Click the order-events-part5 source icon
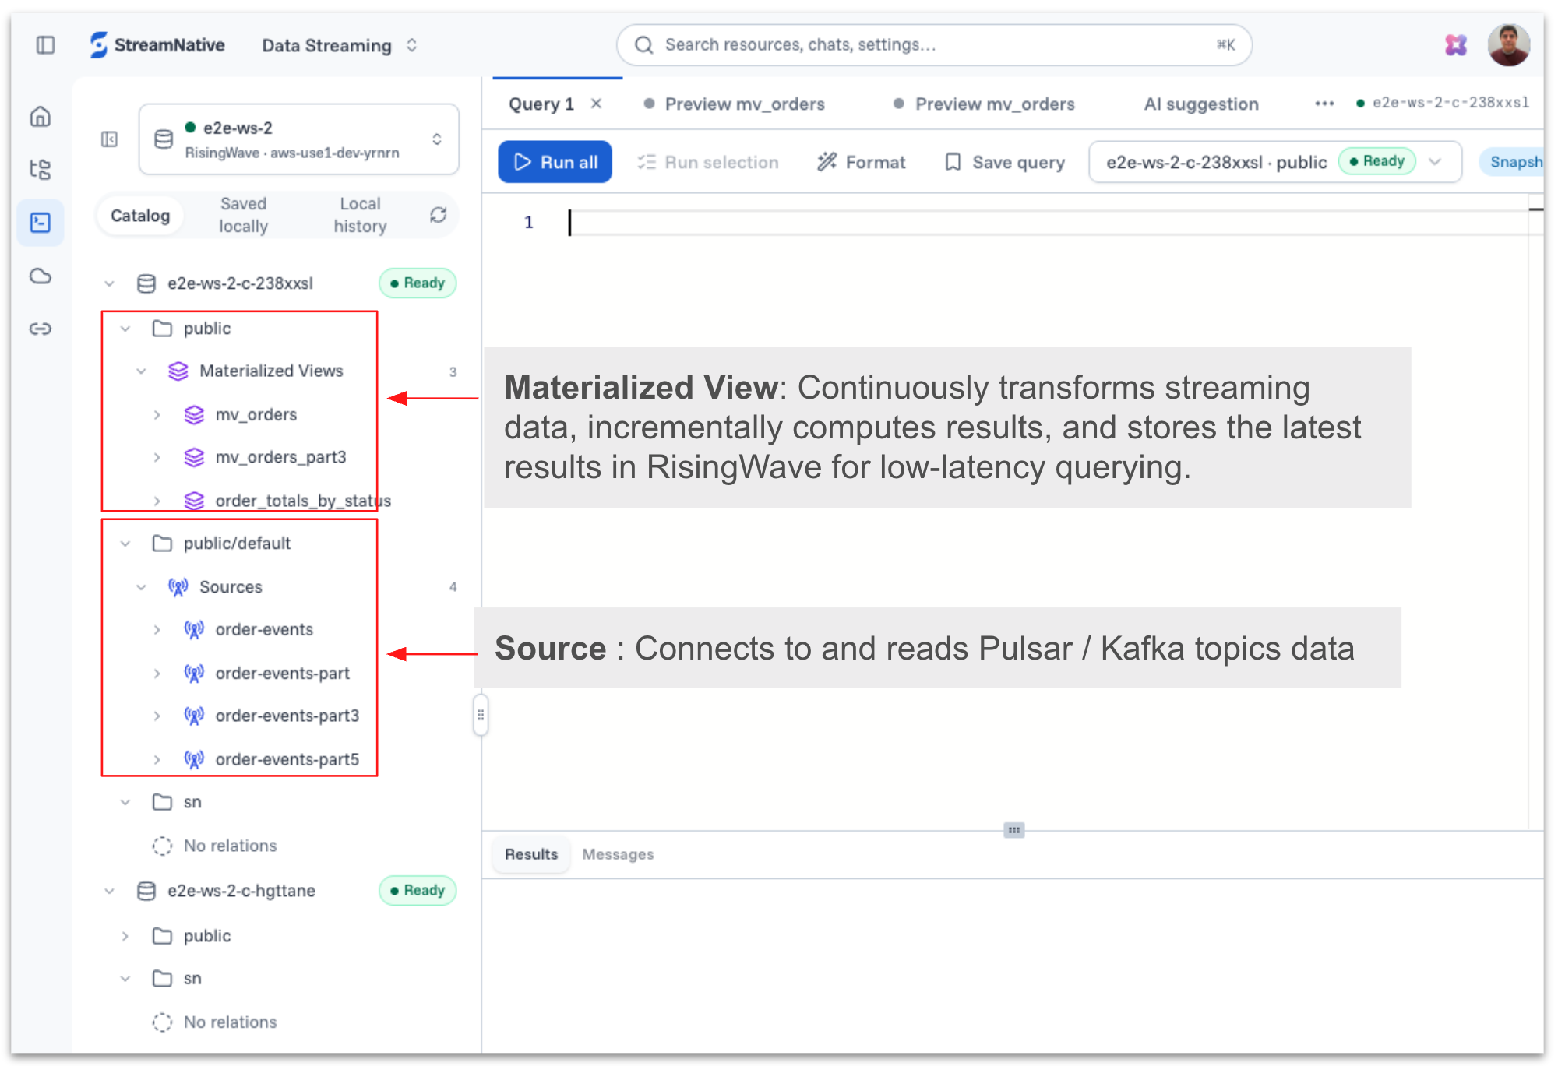 point(194,759)
